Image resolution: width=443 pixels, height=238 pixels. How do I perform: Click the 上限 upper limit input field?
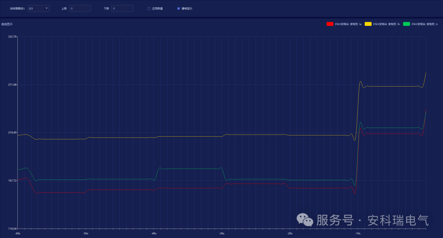80,9
